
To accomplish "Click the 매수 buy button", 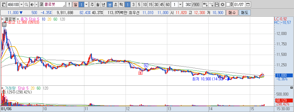I will click(232, 13).
